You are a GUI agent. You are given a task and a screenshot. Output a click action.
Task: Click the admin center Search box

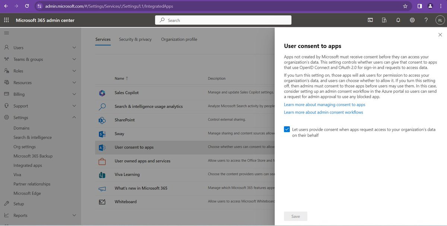tap(223, 20)
